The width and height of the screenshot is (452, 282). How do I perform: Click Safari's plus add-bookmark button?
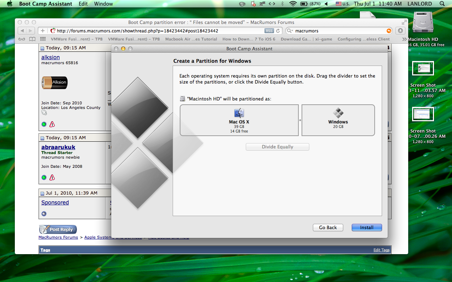coord(42,31)
